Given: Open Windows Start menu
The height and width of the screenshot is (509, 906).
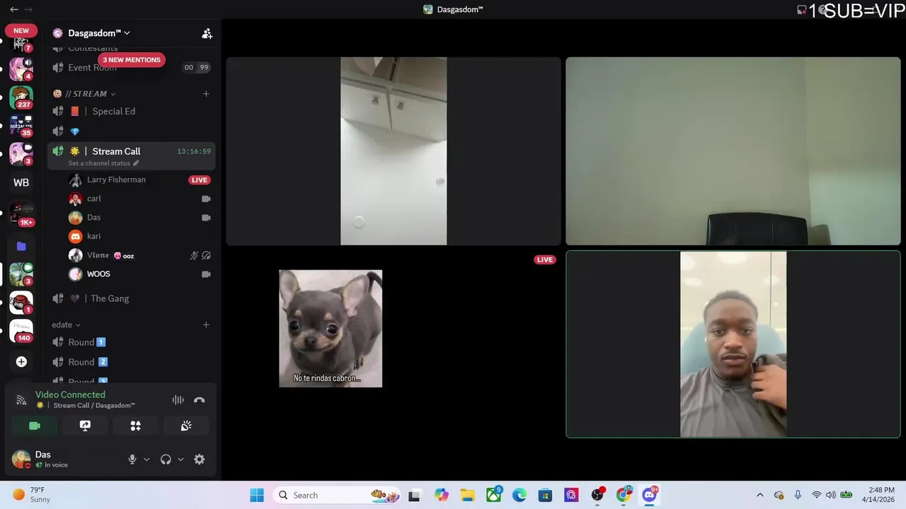Looking at the screenshot, I should [257, 495].
